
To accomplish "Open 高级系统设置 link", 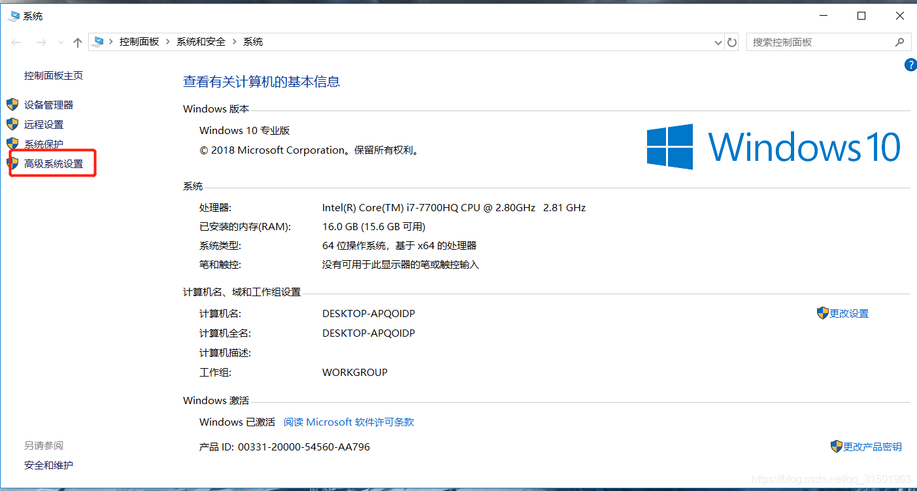I will tap(54, 163).
